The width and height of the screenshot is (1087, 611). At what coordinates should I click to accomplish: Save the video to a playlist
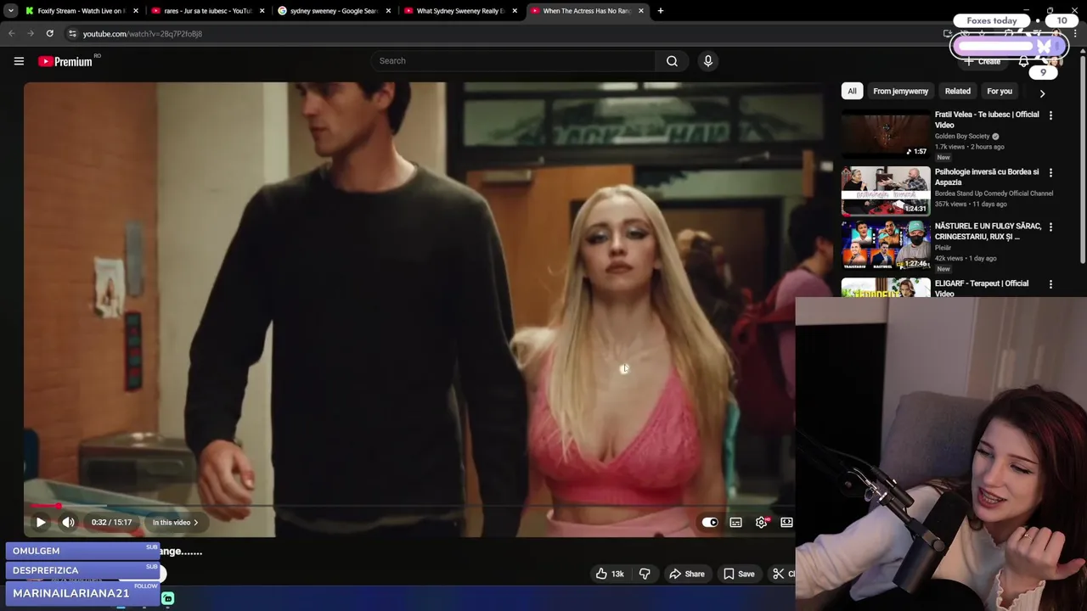(x=738, y=574)
